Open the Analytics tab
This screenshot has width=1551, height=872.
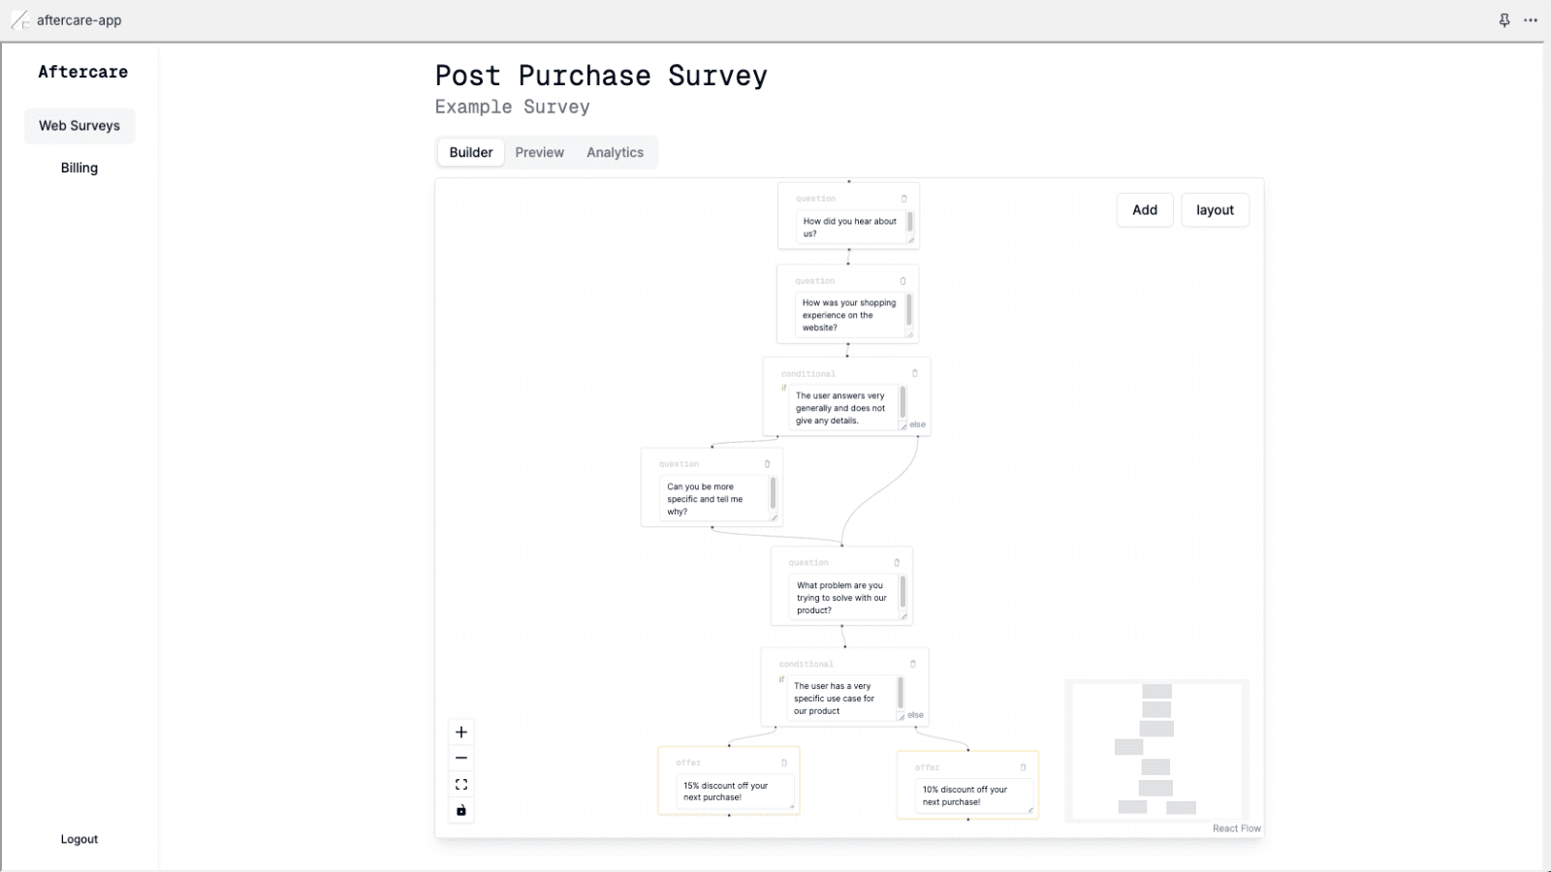(x=615, y=152)
